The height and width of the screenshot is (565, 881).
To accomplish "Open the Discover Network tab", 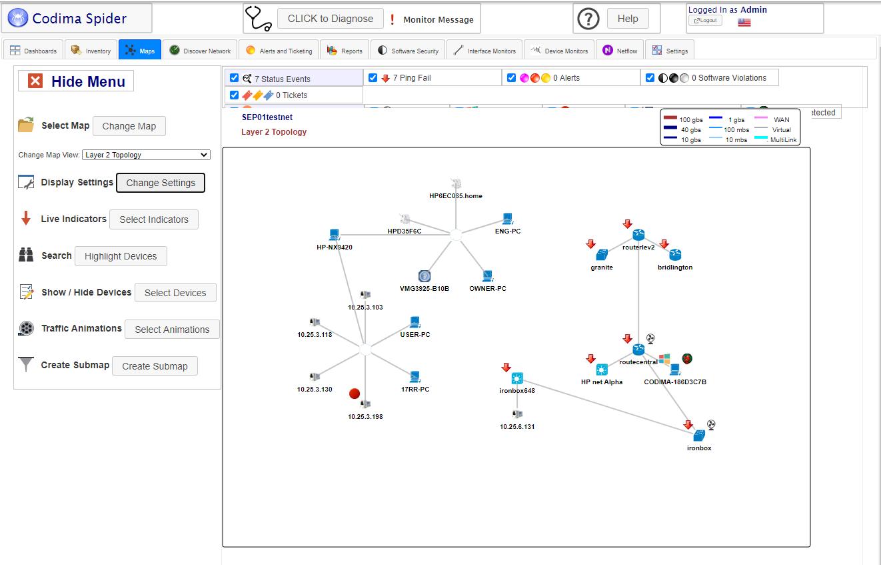I will click(x=200, y=51).
